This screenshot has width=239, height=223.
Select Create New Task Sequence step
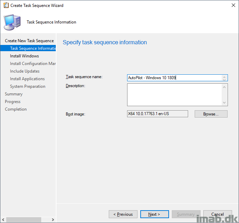pos(29,41)
